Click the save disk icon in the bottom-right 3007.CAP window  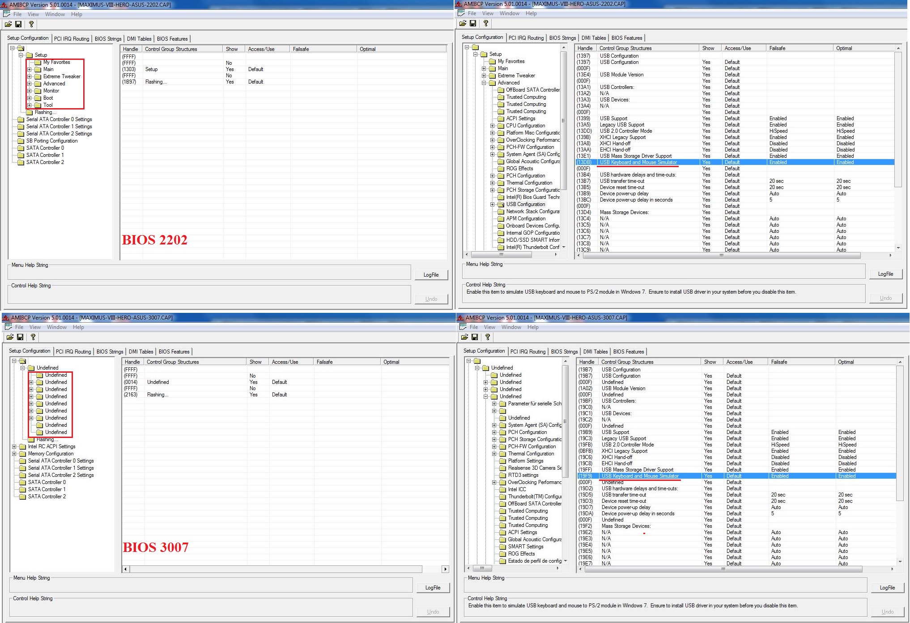click(475, 337)
